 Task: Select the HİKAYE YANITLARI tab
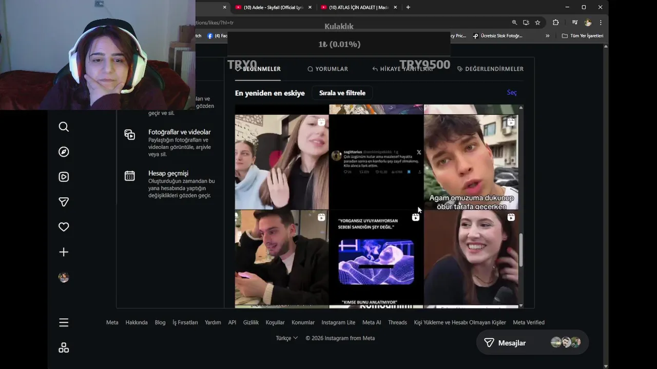tap(402, 69)
